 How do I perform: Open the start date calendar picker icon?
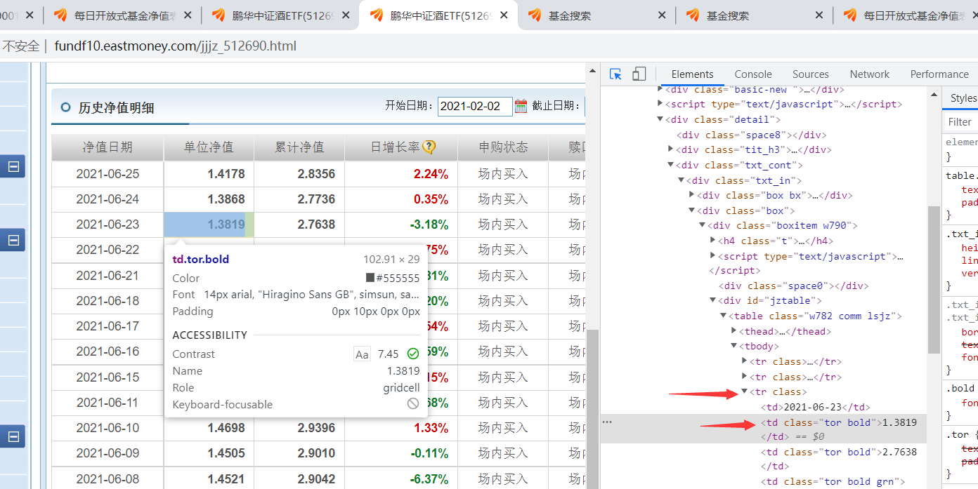click(521, 106)
